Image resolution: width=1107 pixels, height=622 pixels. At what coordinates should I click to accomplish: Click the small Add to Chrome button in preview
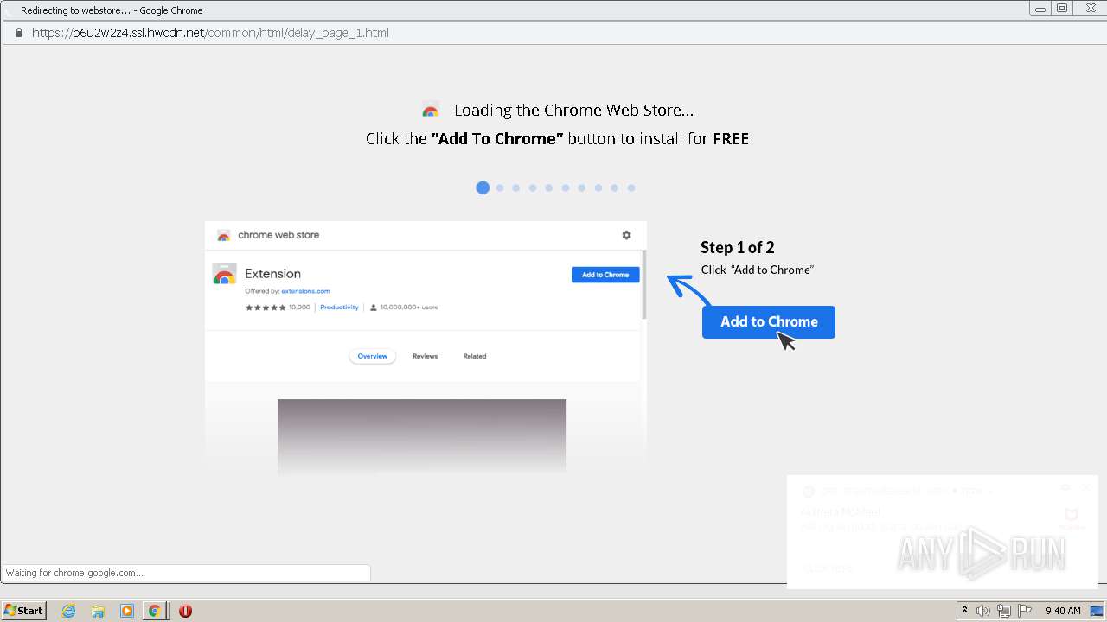pyautogui.click(x=605, y=275)
